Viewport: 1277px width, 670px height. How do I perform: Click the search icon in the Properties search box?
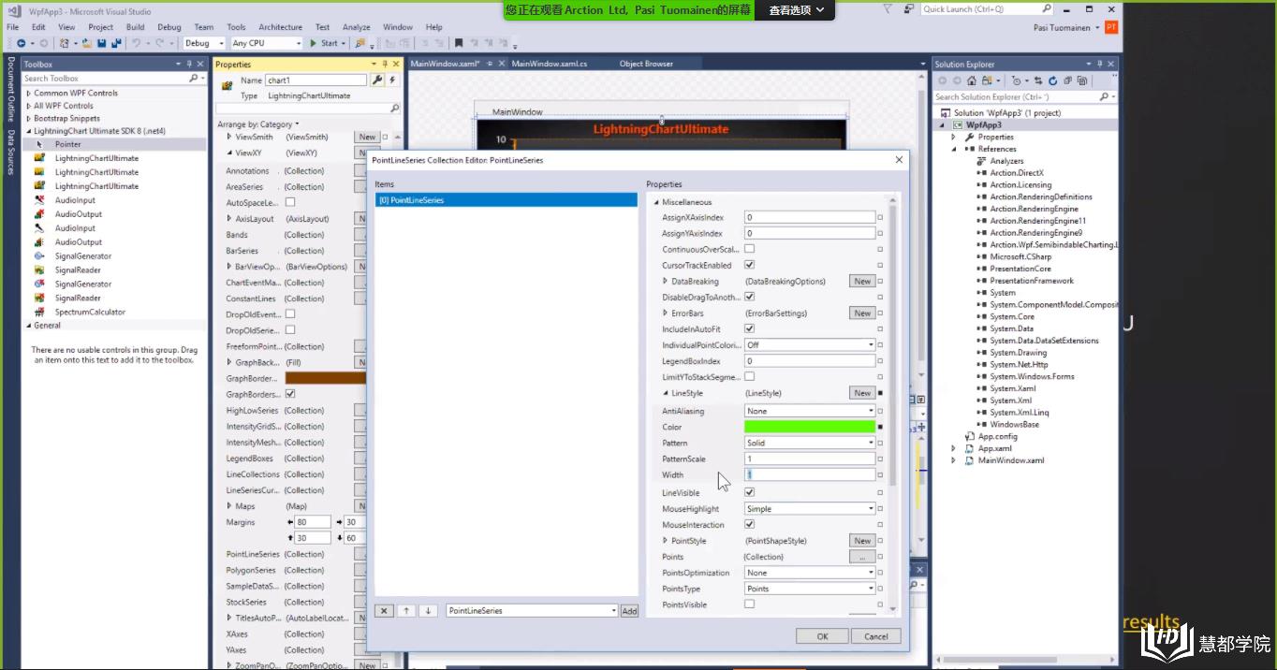(395, 109)
